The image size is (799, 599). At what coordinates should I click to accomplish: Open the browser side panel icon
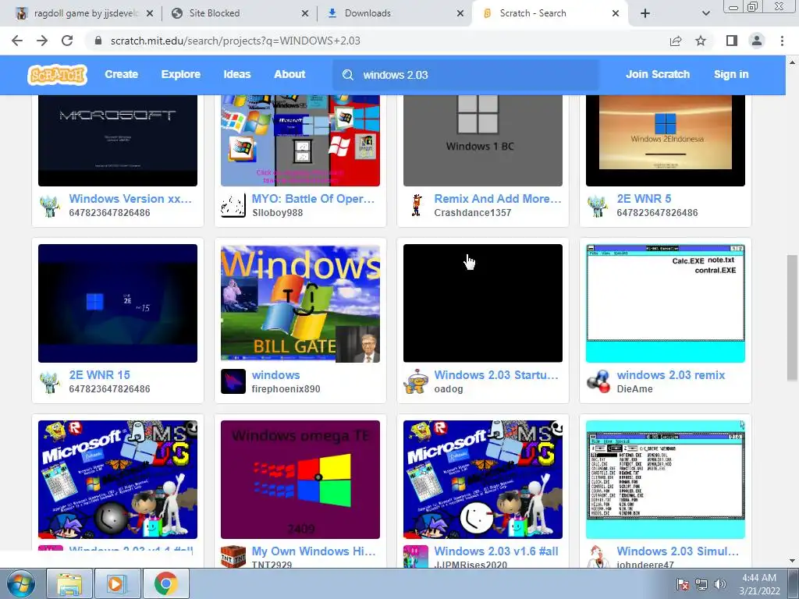click(732, 41)
